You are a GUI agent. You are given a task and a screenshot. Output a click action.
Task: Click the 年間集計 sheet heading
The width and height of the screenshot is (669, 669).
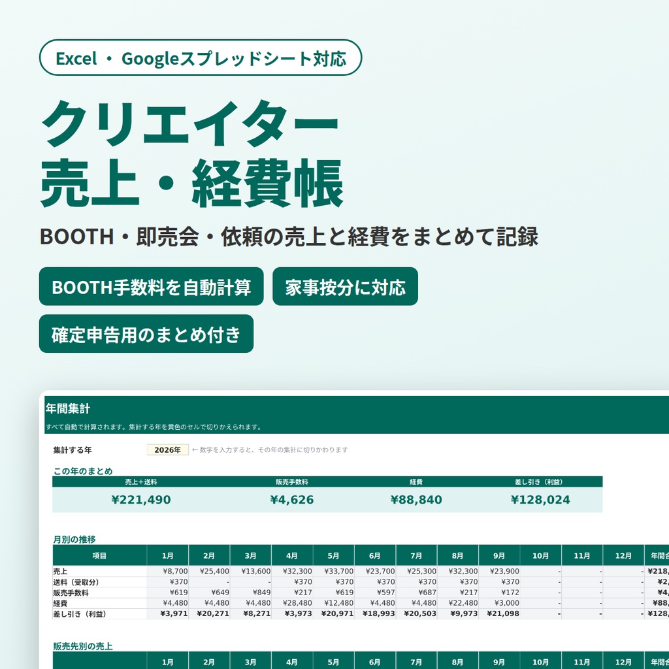[68, 409]
